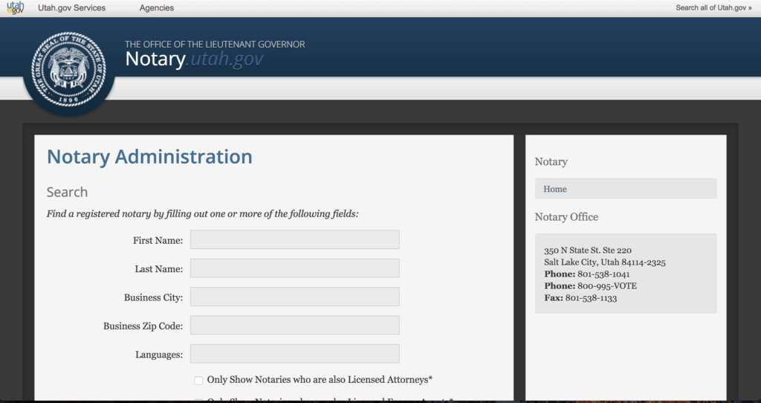Click the phone number 800-995-VOTE

606,286
